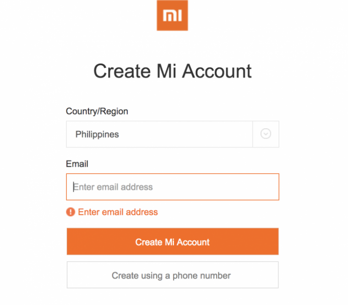
Task: Submit the form with Create Mi Account
Action: [172, 242]
